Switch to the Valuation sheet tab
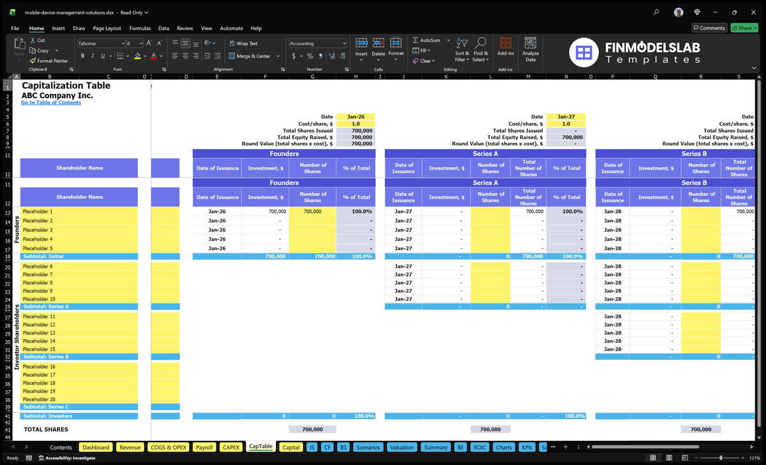The height and width of the screenshot is (465, 766). click(402, 447)
